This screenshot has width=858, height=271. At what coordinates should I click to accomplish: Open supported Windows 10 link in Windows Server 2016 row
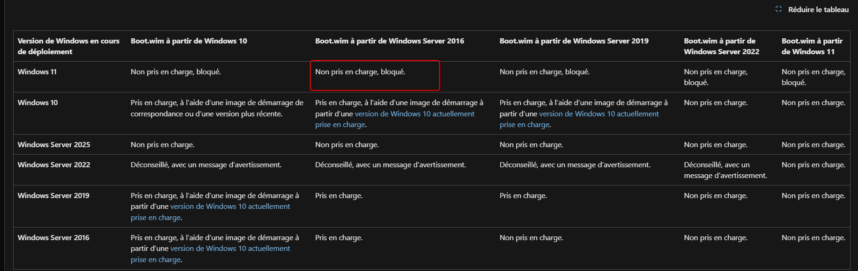[x=210, y=254]
